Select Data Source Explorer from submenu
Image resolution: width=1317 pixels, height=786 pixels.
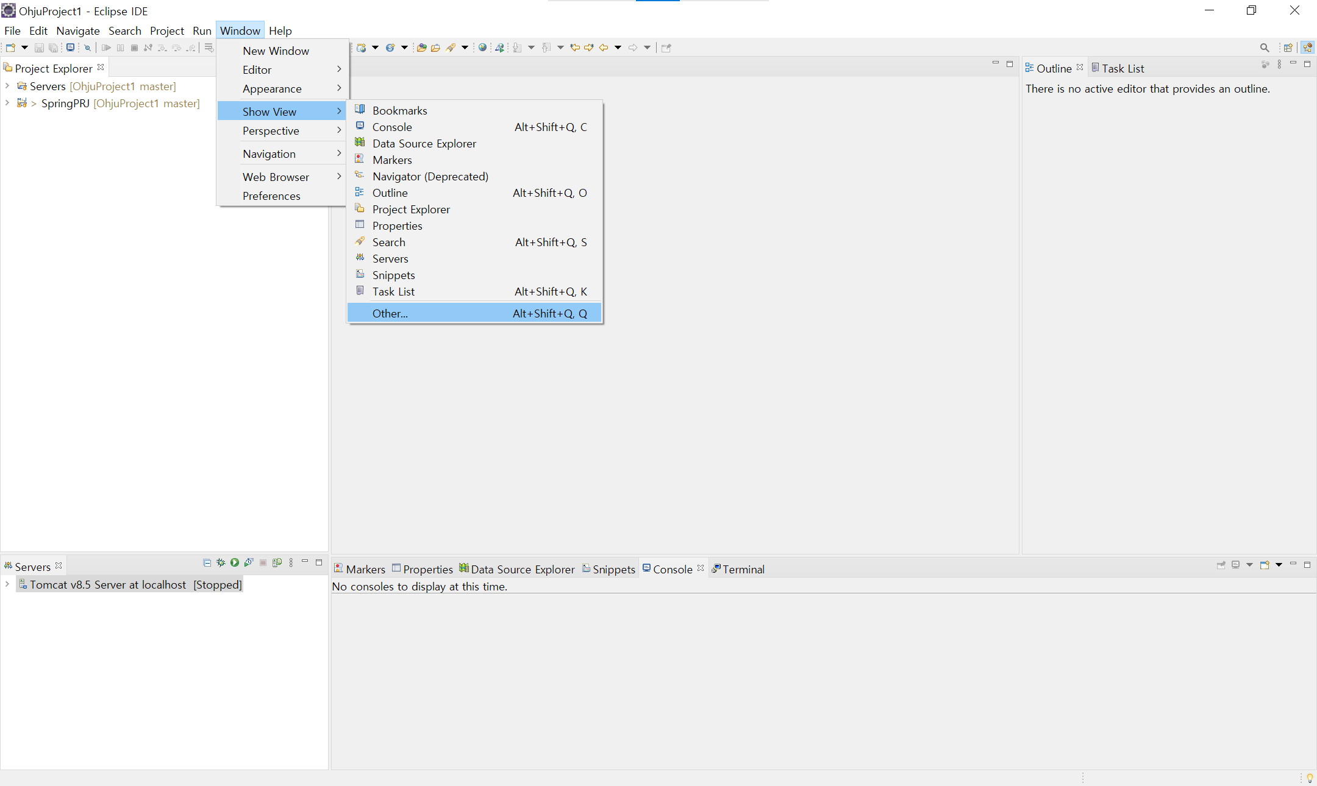[424, 143]
